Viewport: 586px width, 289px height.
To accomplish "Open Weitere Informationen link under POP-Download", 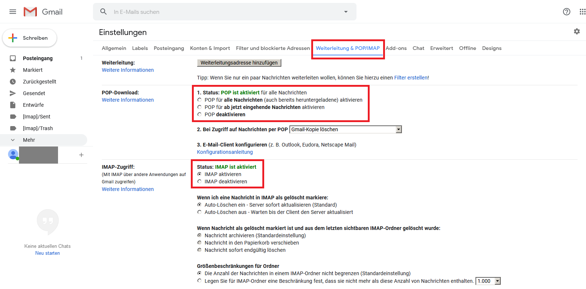I will click(128, 100).
